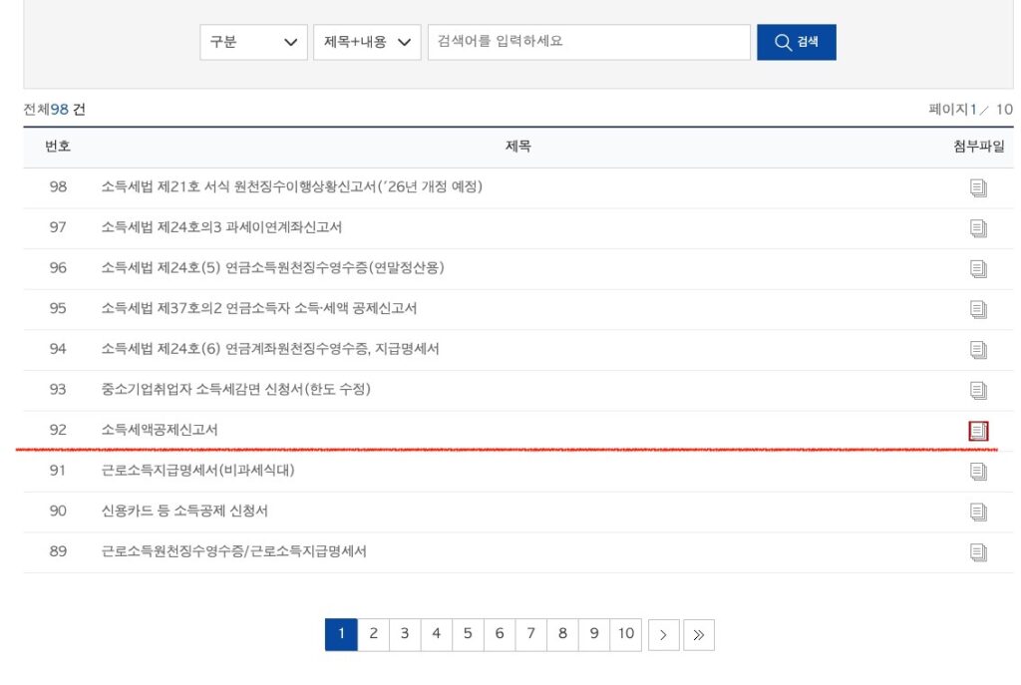Open attachment icon for row 96
Image resolution: width=1021 pixels, height=685 pixels.
(978, 269)
